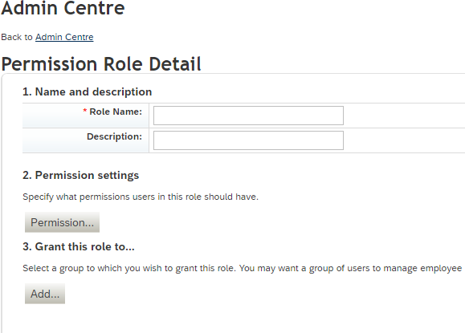Focus the Description text field
Screen dimensions: 465x333
(248, 140)
